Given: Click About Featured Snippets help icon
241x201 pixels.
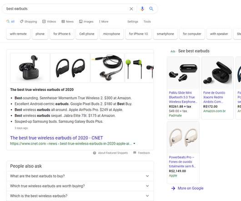Looking at the screenshot, I should click(x=95, y=153).
